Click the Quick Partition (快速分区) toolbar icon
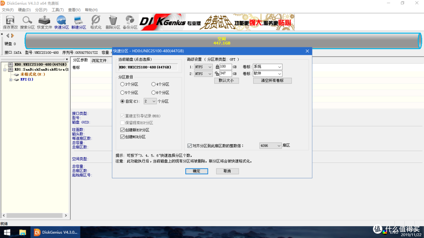424x238 pixels. tap(62, 22)
